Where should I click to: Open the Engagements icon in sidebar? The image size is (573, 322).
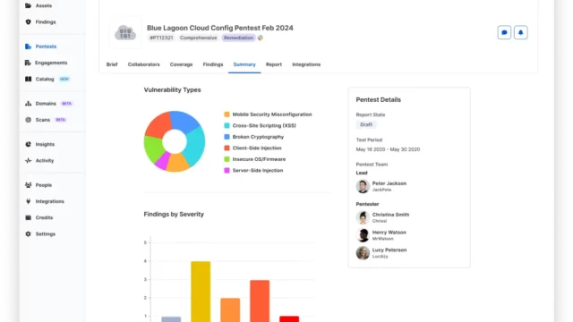tap(28, 63)
